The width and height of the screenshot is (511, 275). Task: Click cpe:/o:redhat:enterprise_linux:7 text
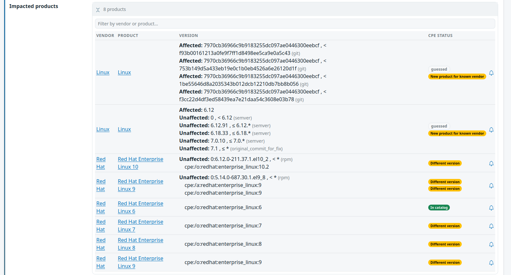pos(223,226)
